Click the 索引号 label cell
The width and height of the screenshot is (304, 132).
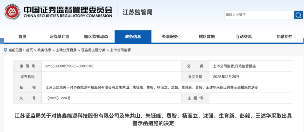[x=28, y=66]
